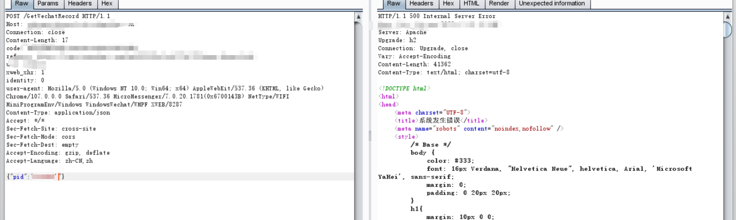Click the 'user-agent: Mozilla/5.0' header line

(x=165, y=88)
